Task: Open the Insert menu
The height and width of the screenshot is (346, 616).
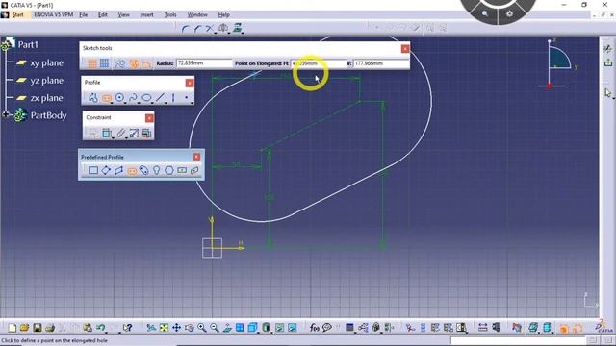Action: click(x=146, y=15)
